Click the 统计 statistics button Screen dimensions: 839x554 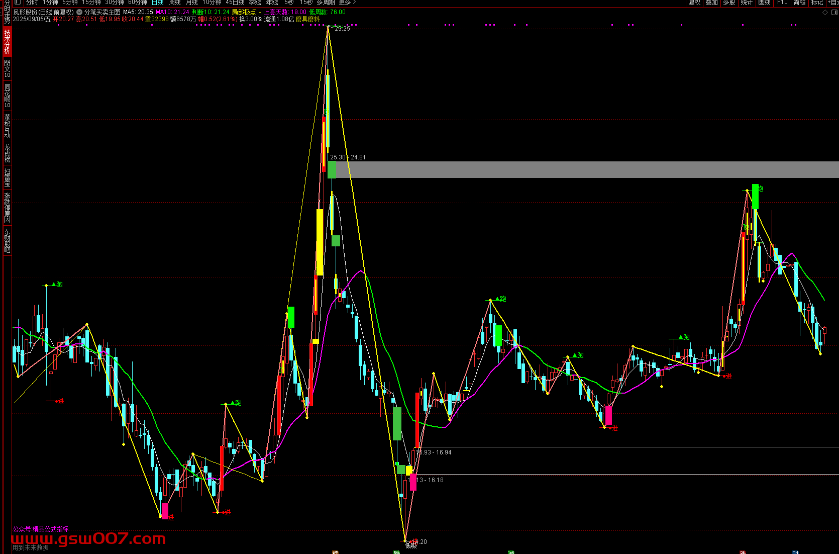pyautogui.click(x=747, y=3)
